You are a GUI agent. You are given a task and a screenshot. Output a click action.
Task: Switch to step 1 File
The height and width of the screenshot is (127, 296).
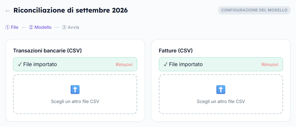click(x=12, y=27)
